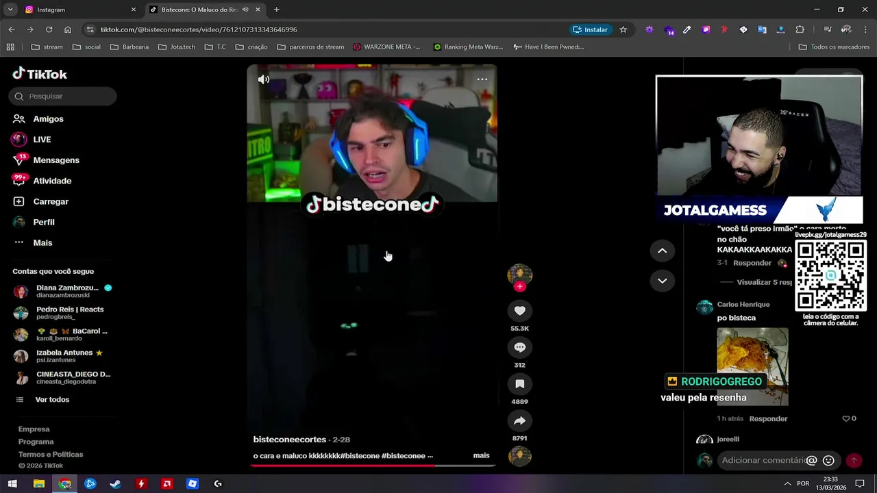This screenshot has height=493, width=877.
Task: Like Carlos Henrique's comment heart
Action: click(x=845, y=418)
